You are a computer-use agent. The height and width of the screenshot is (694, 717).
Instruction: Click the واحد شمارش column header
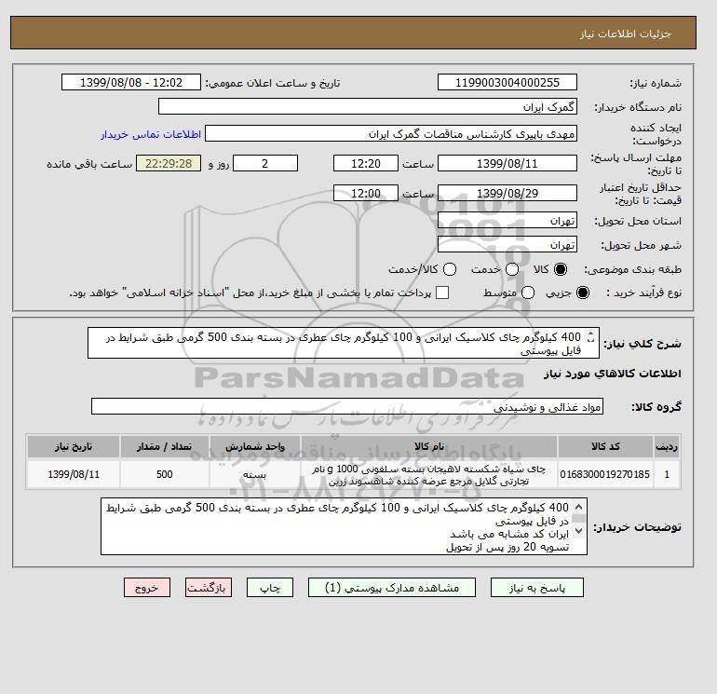(x=255, y=446)
